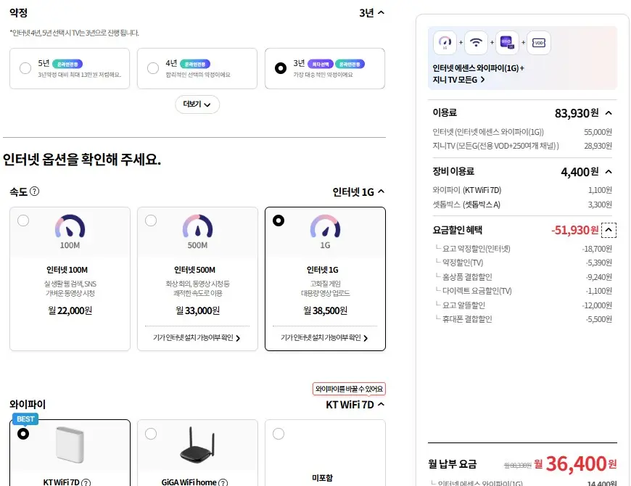Select KT WiFi 7D radio option
The image size is (631, 486).
23,434
